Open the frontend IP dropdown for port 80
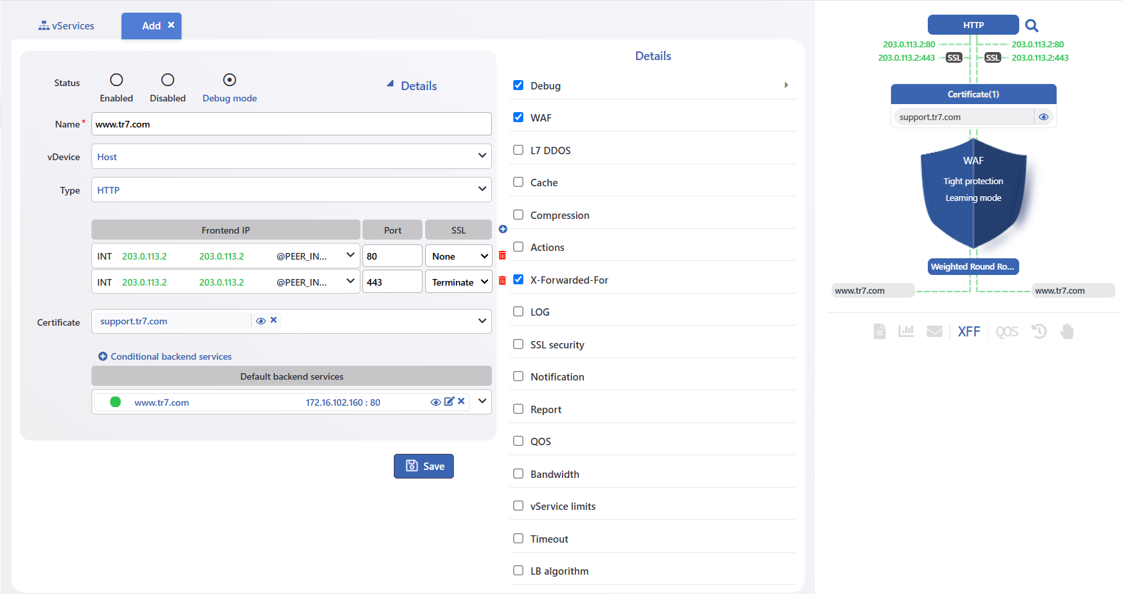This screenshot has width=1122, height=594. pyautogui.click(x=226, y=256)
